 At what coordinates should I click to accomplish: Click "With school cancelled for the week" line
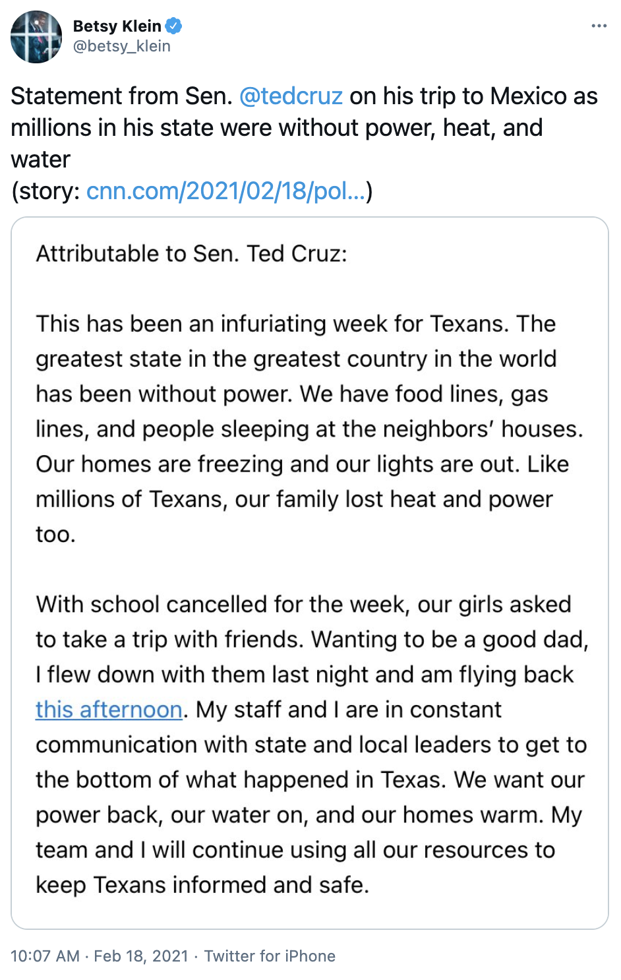303,604
